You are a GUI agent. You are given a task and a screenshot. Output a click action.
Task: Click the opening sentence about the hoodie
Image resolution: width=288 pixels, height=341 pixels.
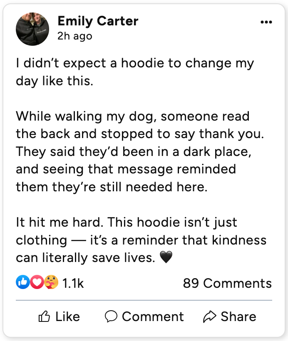pyautogui.click(x=135, y=72)
